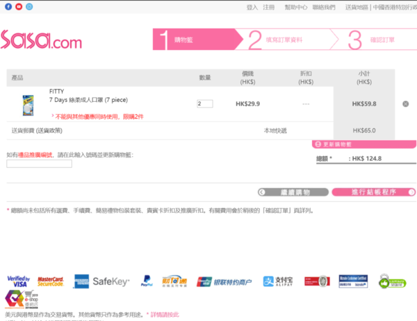Click the blue certified badge logo
417x321 pixels.
(353, 281)
